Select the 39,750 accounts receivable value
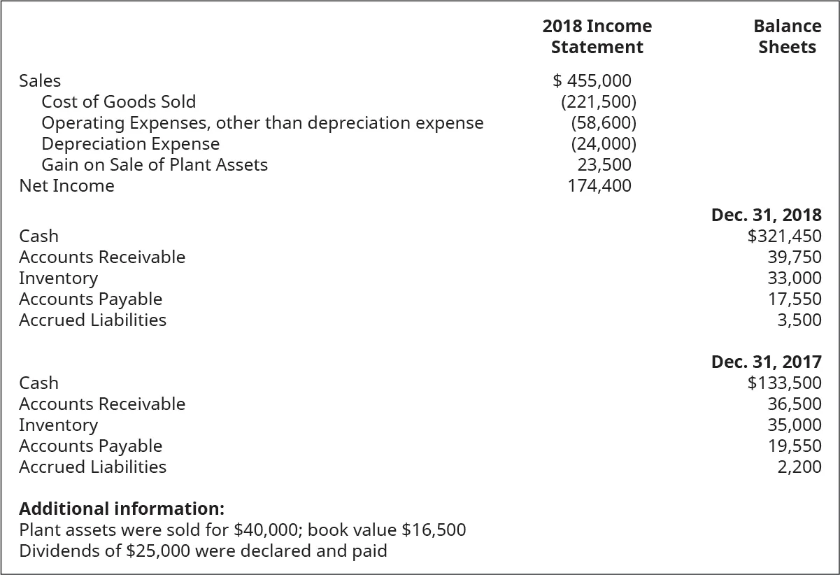Image resolution: width=840 pixels, height=575 pixels. [x=794, y=257]
